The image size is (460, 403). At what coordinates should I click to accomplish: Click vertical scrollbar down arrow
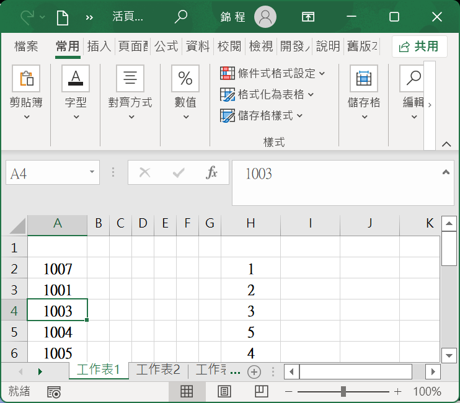(449, 355)
